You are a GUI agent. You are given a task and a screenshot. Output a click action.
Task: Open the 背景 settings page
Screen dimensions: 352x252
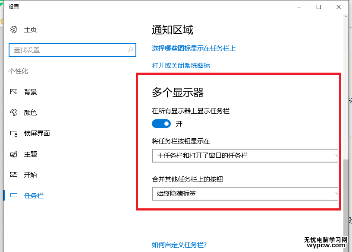pyautogui.click(x=30, y=92)
